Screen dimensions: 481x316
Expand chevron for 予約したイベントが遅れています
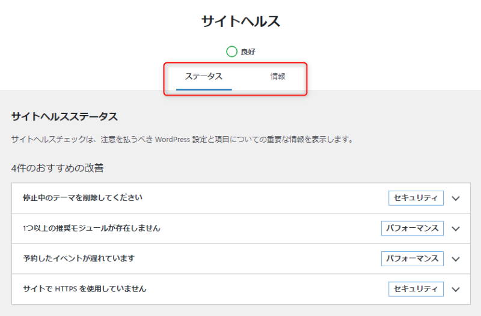tap(455, 259)
